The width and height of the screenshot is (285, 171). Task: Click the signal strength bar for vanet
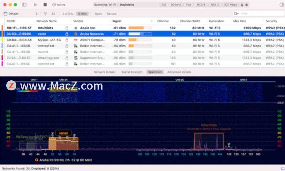tap(140, 34)
